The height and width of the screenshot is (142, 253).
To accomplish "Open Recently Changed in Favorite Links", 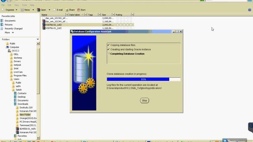I will click(13, 29).
